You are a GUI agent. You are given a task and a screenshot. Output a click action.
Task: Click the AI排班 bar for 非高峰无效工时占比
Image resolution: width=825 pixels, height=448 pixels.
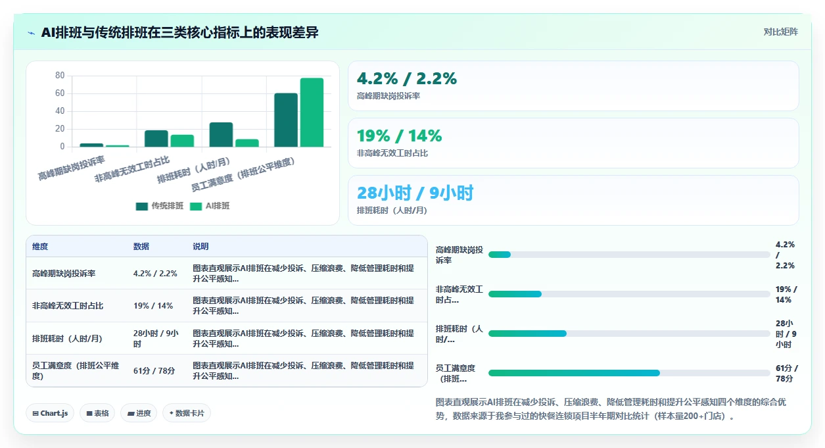pyautogui.click(x=182, y=141)
